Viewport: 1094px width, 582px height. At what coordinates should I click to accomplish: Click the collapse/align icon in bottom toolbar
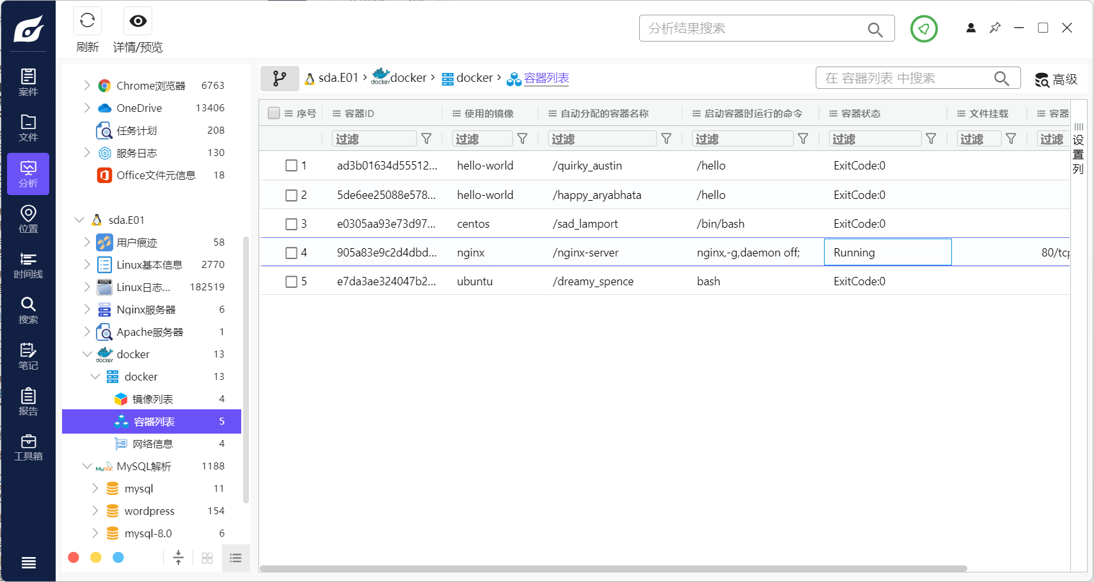click(x=178, y=558)
